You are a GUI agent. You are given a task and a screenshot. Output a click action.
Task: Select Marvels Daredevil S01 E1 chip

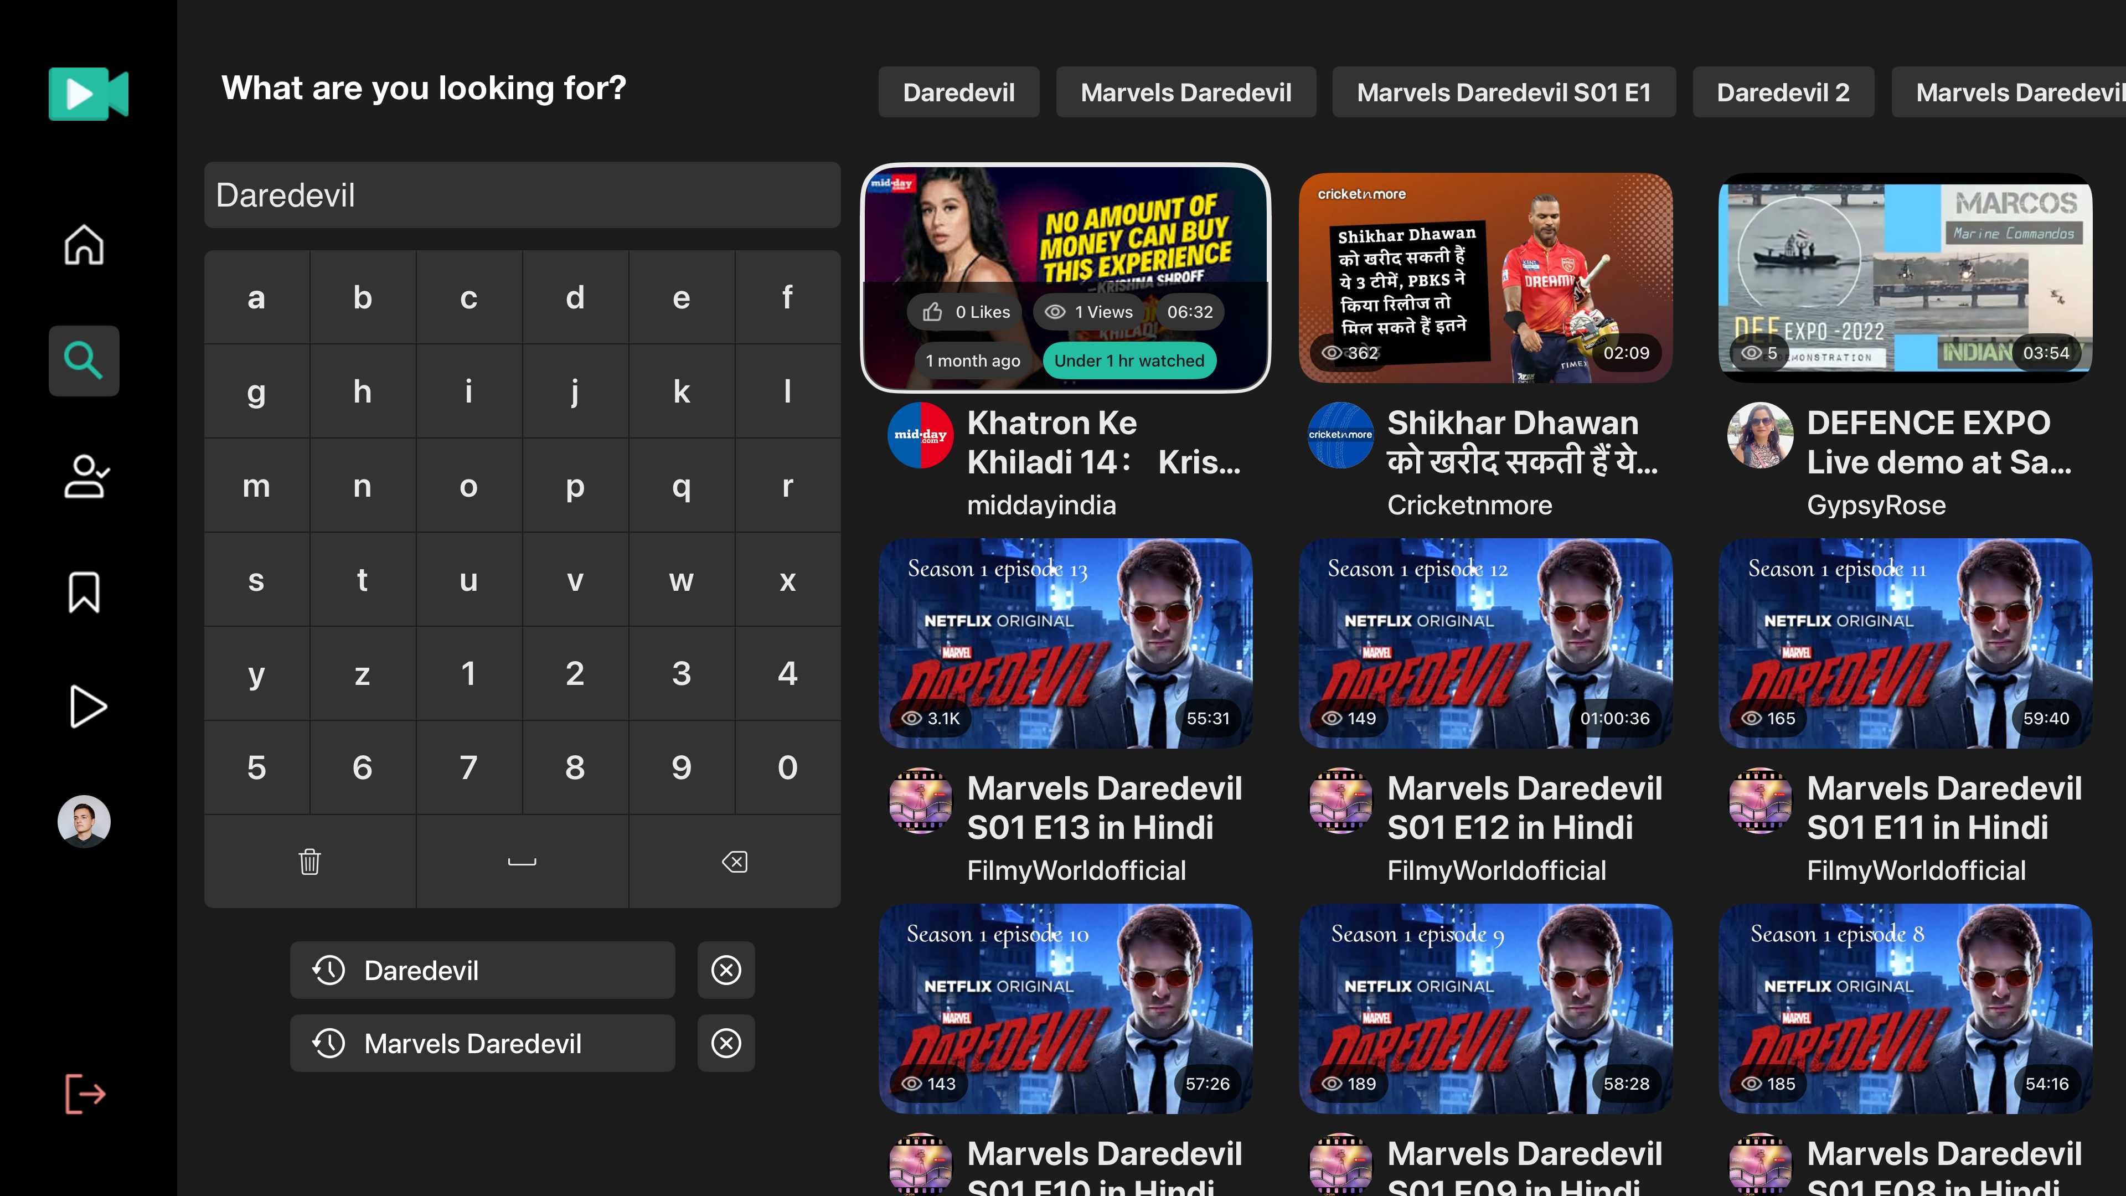click(1504, 92)
